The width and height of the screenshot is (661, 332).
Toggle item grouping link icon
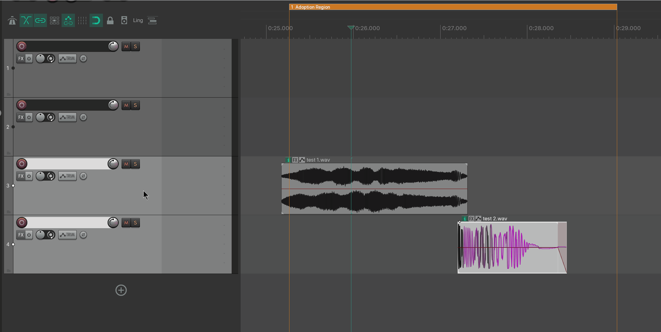point(40,21)
